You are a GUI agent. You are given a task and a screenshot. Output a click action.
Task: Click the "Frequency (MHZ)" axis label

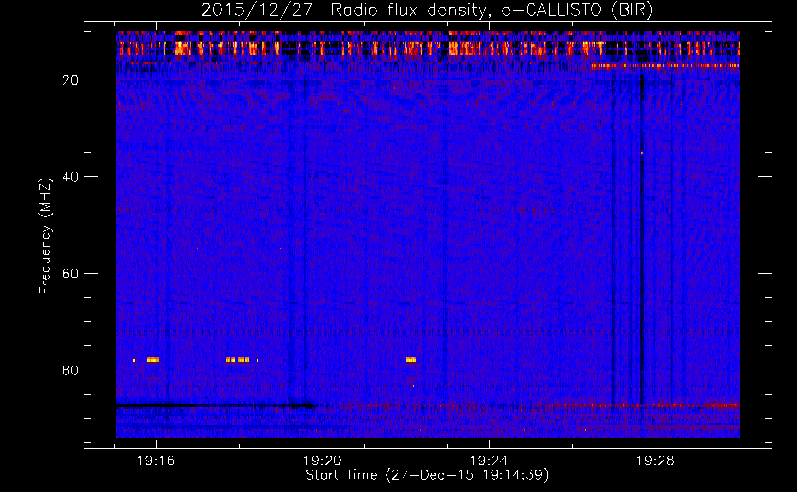pos(45,236)
